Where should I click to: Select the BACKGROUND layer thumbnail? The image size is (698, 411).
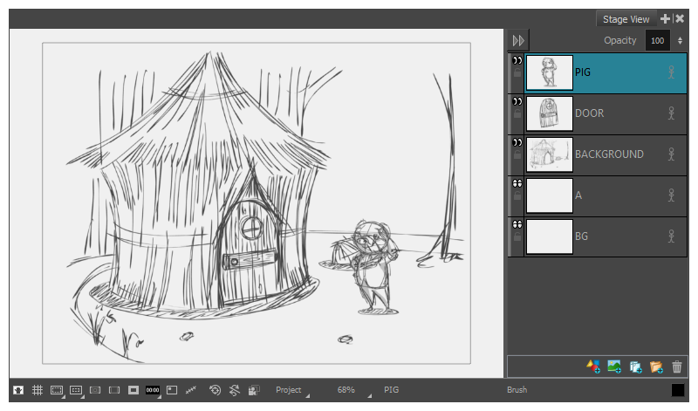[550, 155]
